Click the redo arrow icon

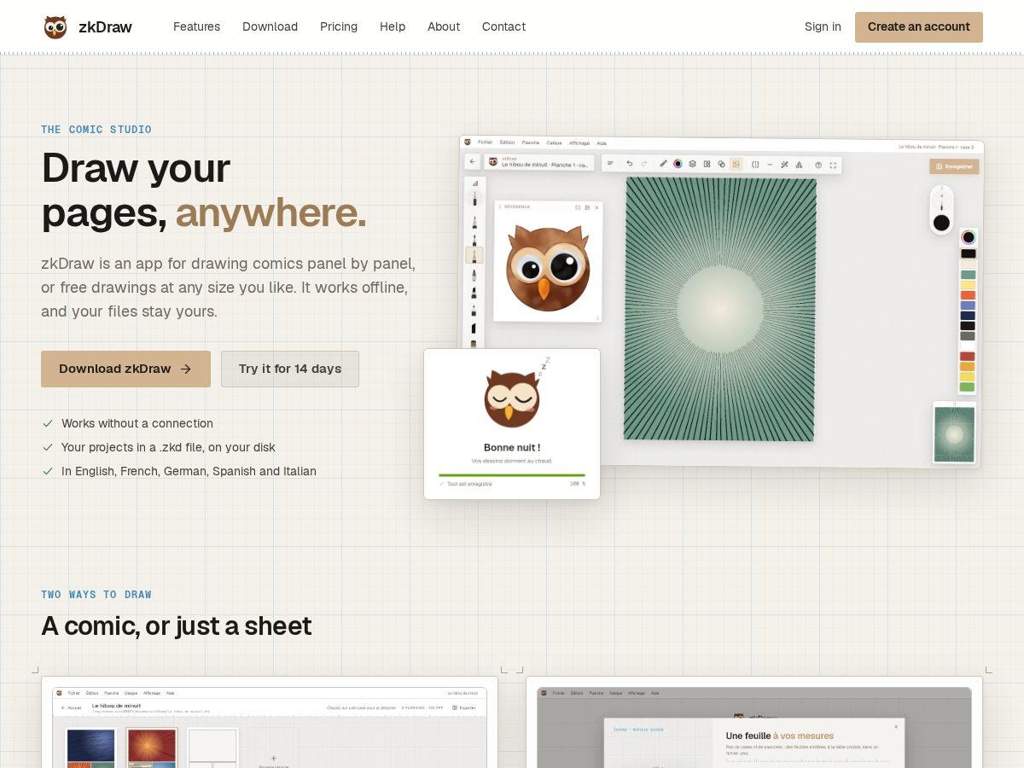pos(644,163)
